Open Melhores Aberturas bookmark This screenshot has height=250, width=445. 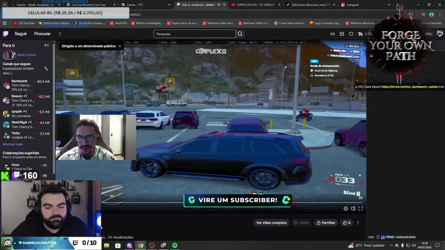pyautogui.click(x=361, y=23)
